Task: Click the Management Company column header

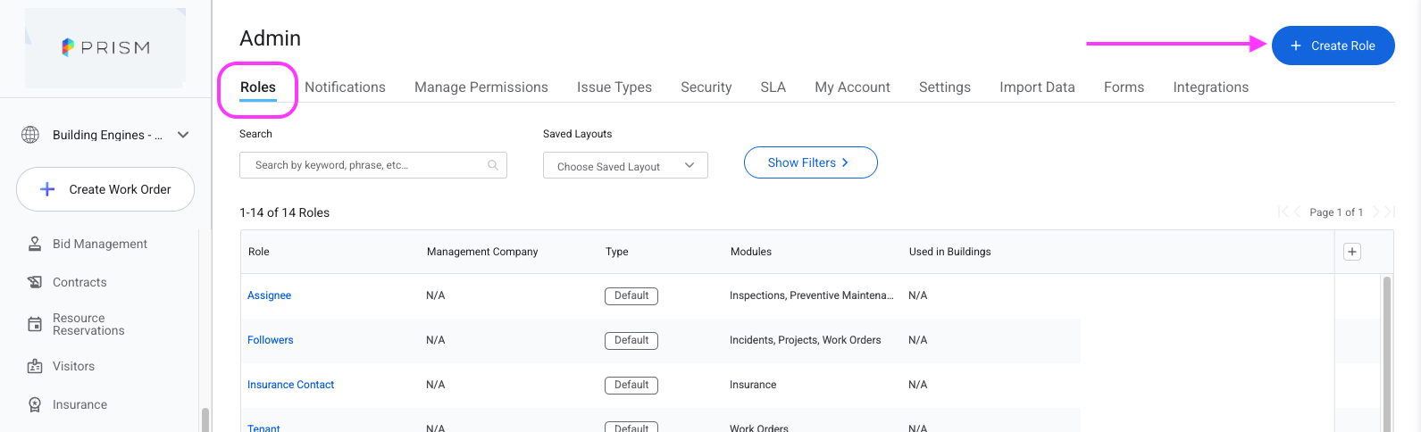Action: (x=482, y=252)
